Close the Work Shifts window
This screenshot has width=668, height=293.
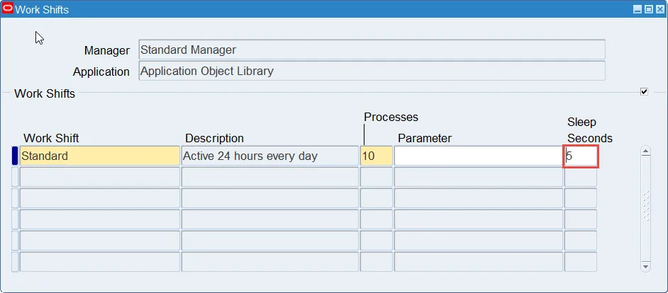point(659,9)
